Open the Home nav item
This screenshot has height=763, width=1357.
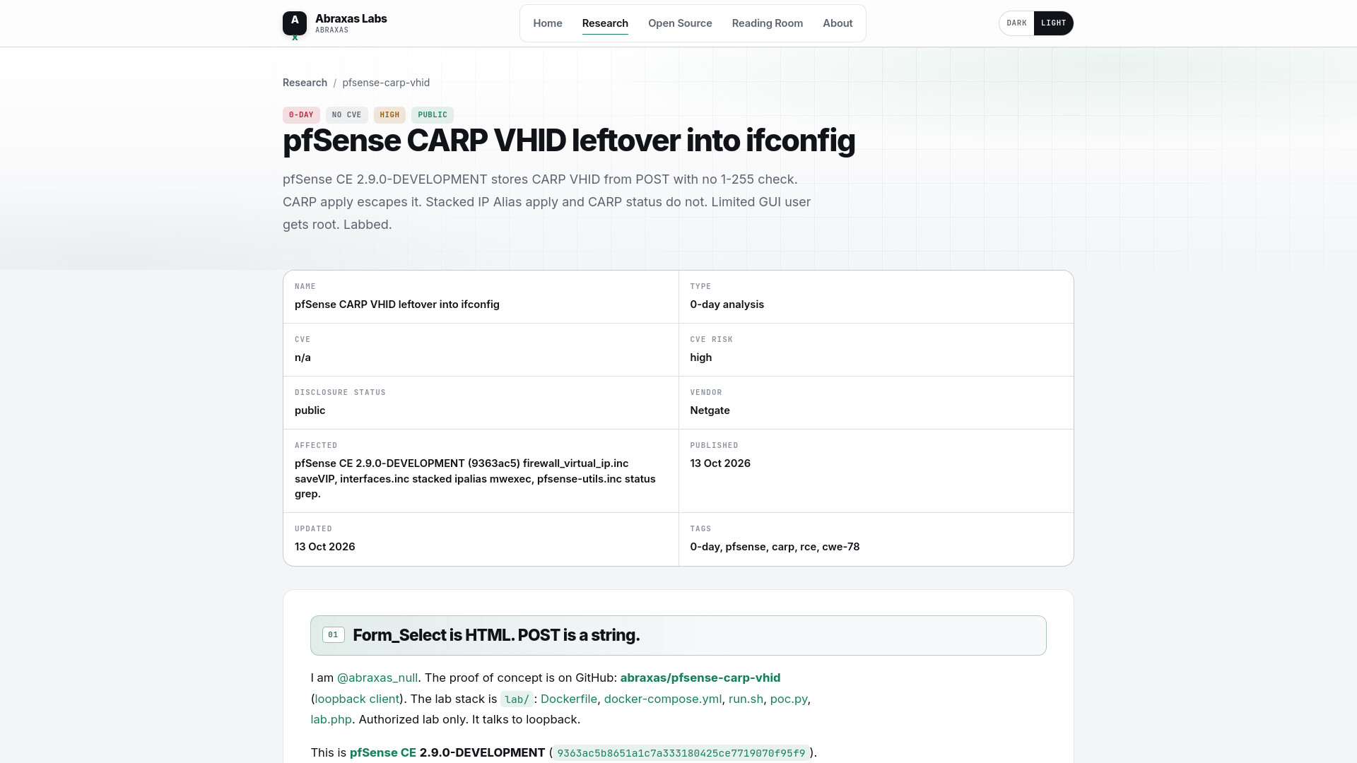click(x=548, y=23)
